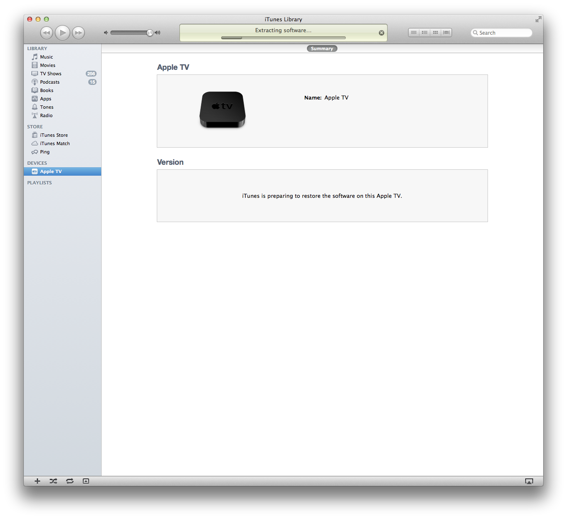Select Music in the library sidebar

[62, 57]
